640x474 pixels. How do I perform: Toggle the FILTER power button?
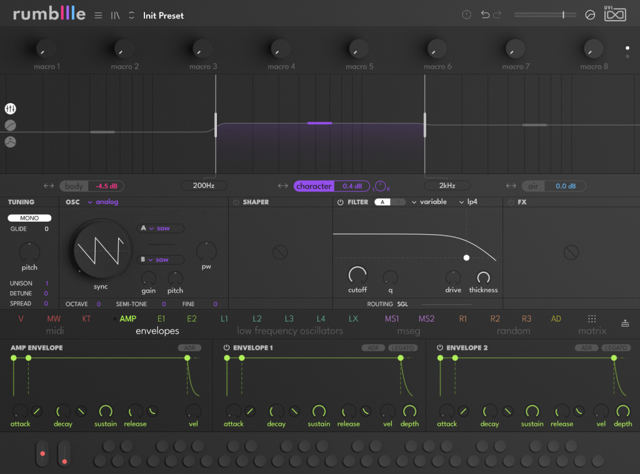[340, 202]
